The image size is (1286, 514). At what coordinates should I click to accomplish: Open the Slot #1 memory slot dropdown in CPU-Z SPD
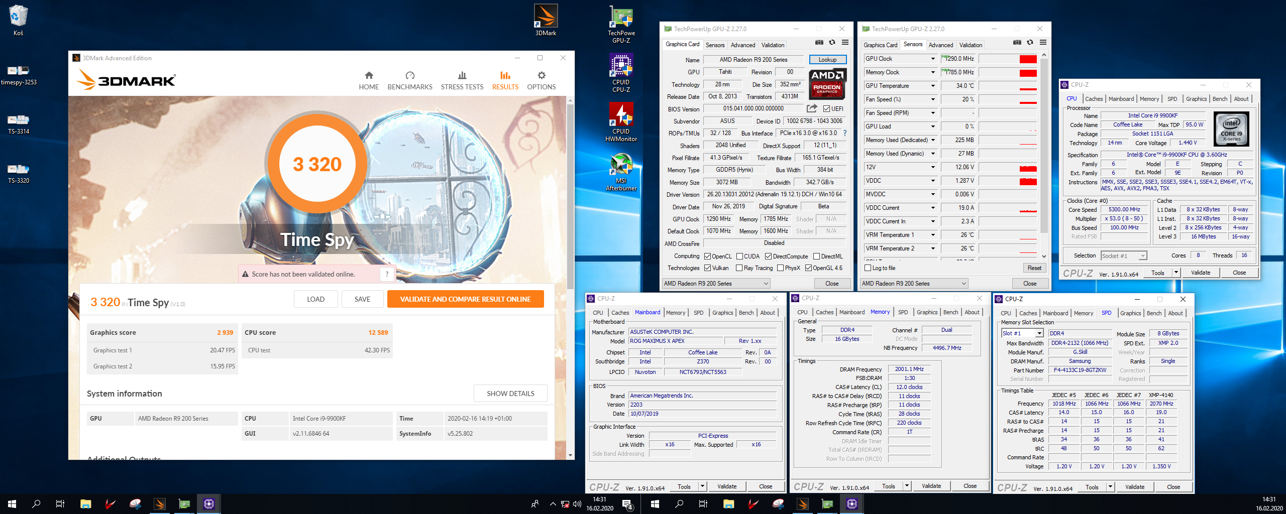[x=1023, y=333]
